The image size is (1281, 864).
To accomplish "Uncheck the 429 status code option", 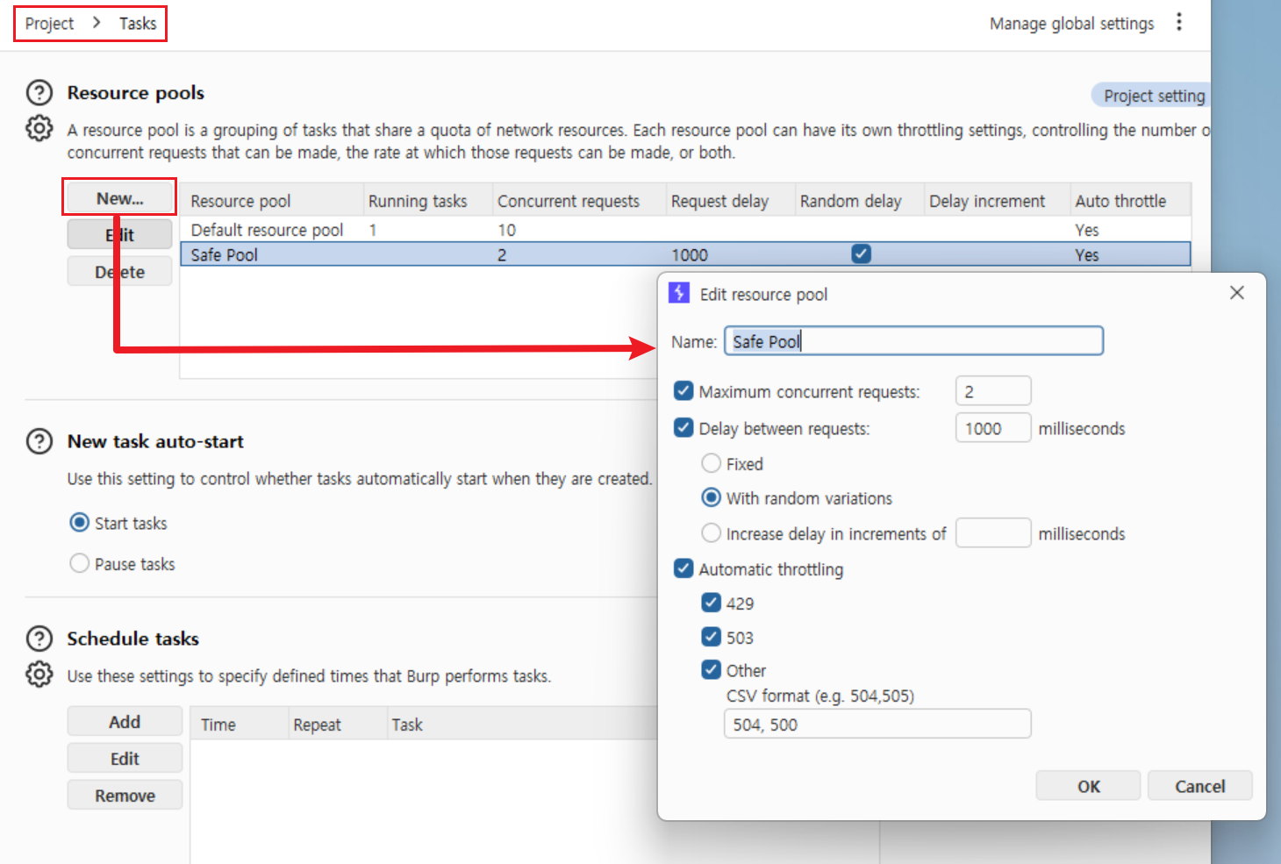I will click(712, 603).
